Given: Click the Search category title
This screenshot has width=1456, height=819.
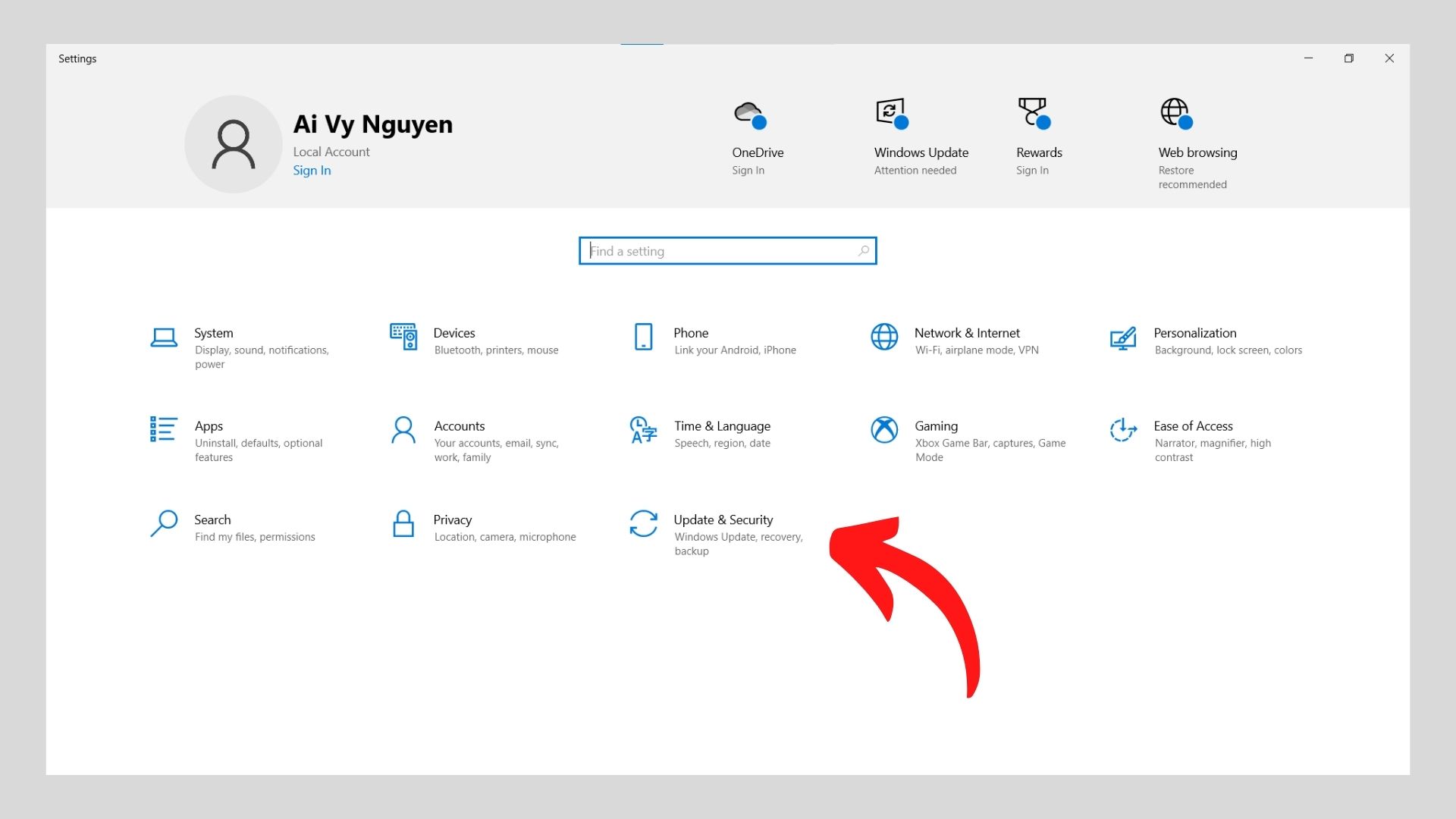Looking at the screenshot, I should 212,519.
